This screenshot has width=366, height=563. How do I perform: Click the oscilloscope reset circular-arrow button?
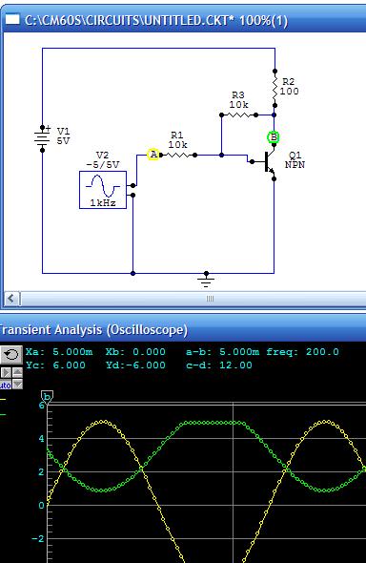coord(11,355)
